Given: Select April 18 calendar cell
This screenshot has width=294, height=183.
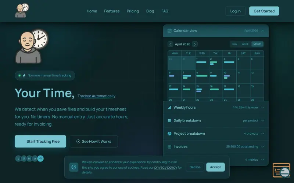Looking at the screenshot, I should [243, 90].
